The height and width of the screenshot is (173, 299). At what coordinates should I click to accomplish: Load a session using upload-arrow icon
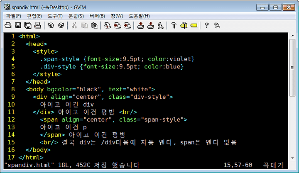(x=141, y=25)
